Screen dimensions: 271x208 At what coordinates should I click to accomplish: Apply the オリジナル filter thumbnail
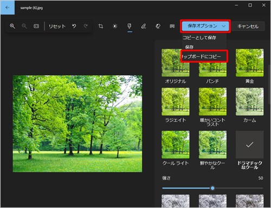point(176,63)
